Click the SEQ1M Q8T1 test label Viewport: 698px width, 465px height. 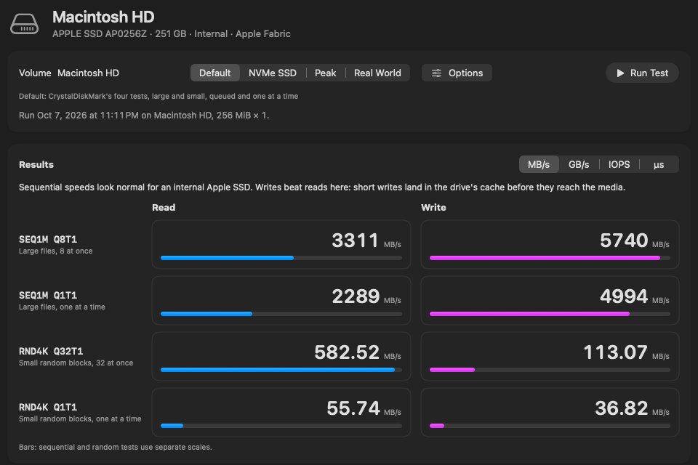[48, 239]
